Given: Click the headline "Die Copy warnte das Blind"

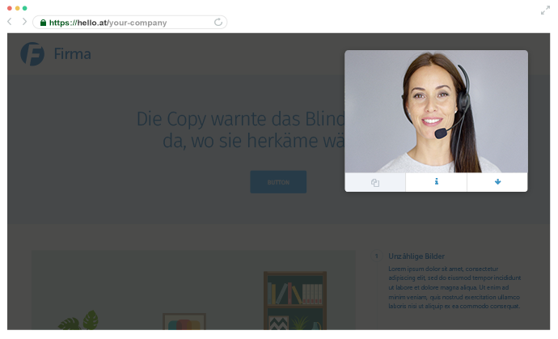Looking at the screenshot, I should tap(240, 119).
